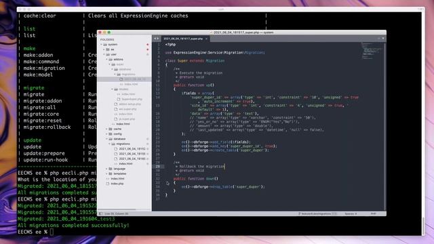Viewport: 434px width, 244px height.
Task: Click 'update:run-hook' in terminal window
Action: 45,160
